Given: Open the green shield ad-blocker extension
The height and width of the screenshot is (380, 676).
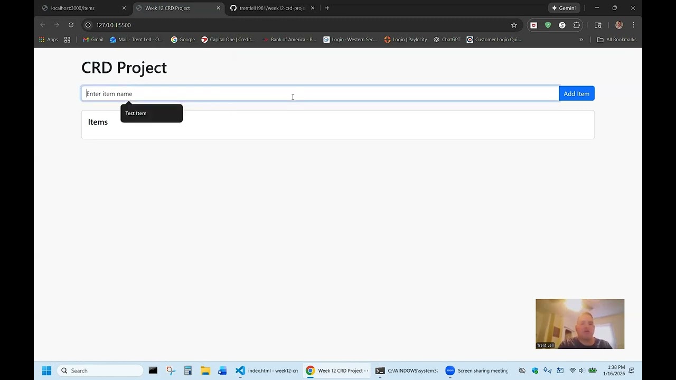Looking at the screenshot, I should (x=548, y=25).
